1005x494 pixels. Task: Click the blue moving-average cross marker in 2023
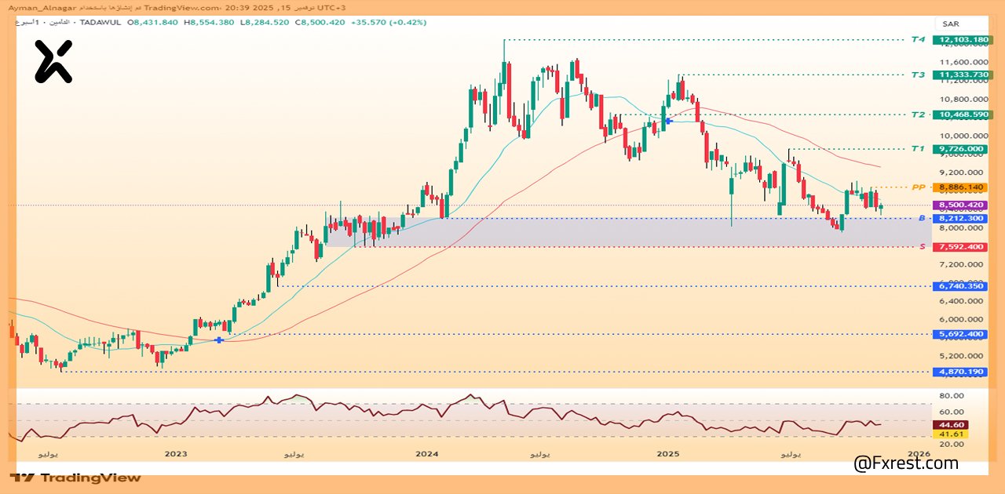[218, 340]
